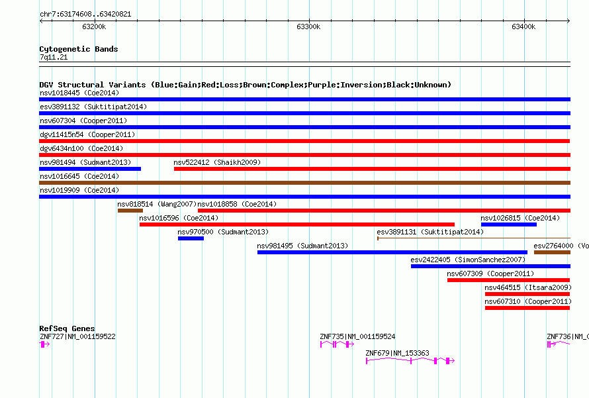Click the nsv981495 (Sudmant2013) label text

pos(302,246)
